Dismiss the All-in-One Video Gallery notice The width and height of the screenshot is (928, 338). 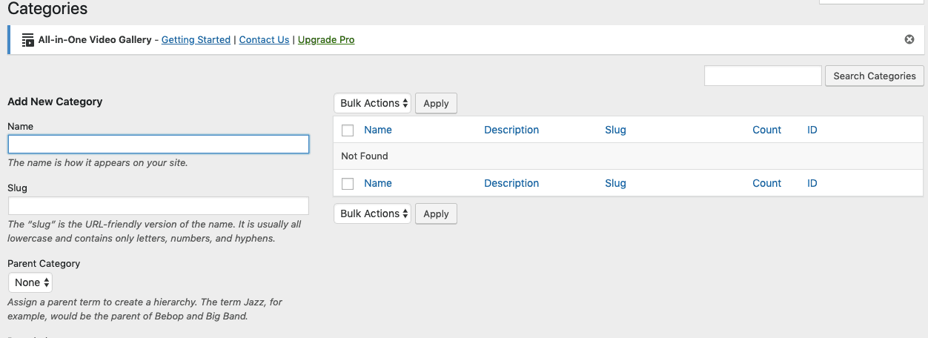tap(909, 39)
